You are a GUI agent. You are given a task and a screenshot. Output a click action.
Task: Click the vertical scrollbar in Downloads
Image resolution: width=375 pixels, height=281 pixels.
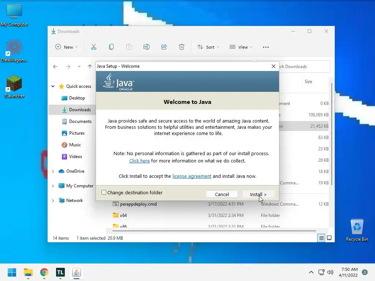click(x=332, y=134)
